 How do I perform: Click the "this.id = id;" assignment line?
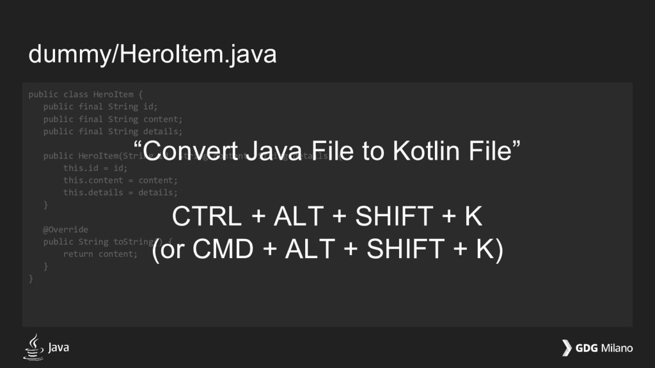pyautogui.click(x=95, y=168)
